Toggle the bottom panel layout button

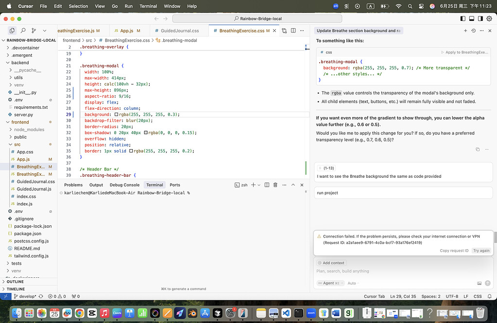[471, 18]
